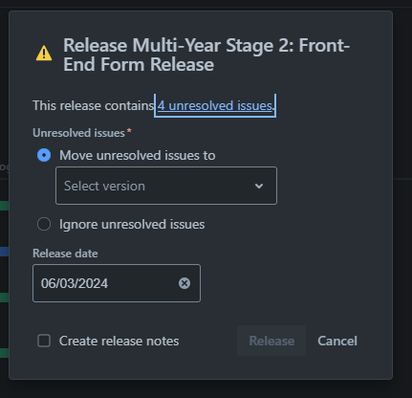The image size is (412, 398).
Task: Expand the version list via the chevron arrow
Action: 259,186
